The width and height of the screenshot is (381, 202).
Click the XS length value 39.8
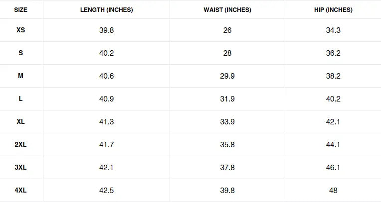(x=106, y=30)
